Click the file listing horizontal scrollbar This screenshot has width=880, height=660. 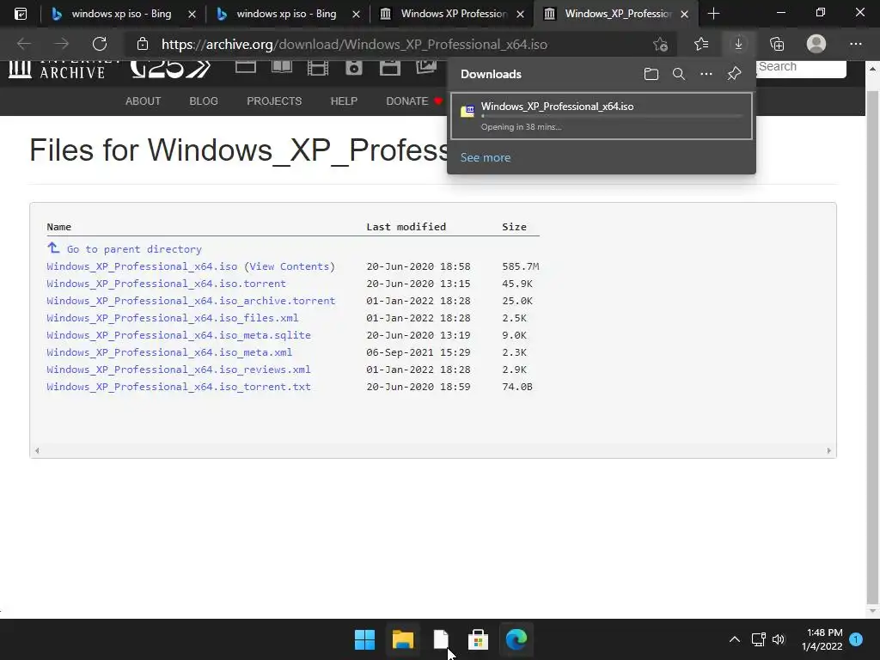pos(433,450)
